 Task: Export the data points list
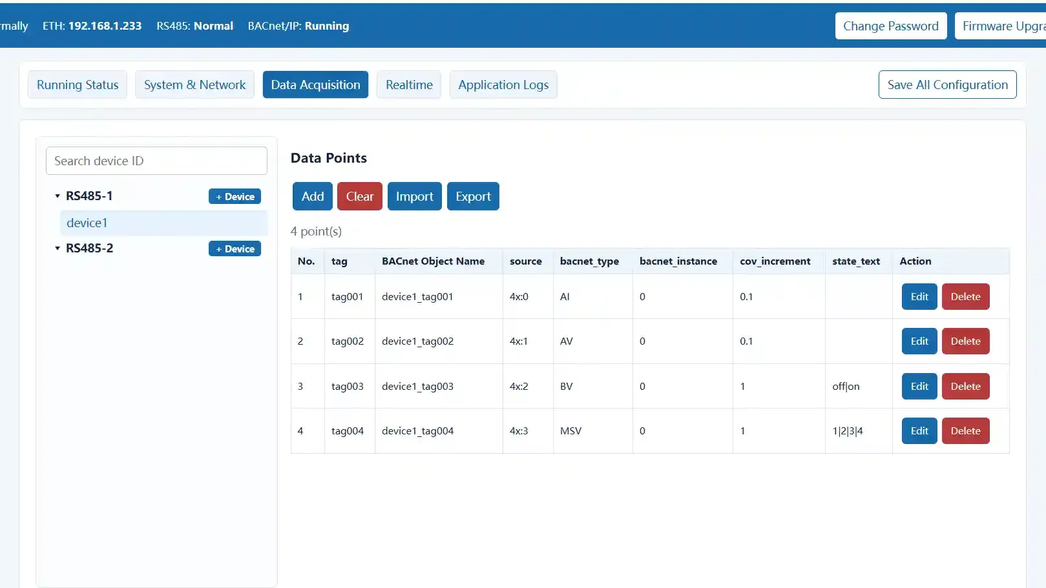click(x=473, y=196)
